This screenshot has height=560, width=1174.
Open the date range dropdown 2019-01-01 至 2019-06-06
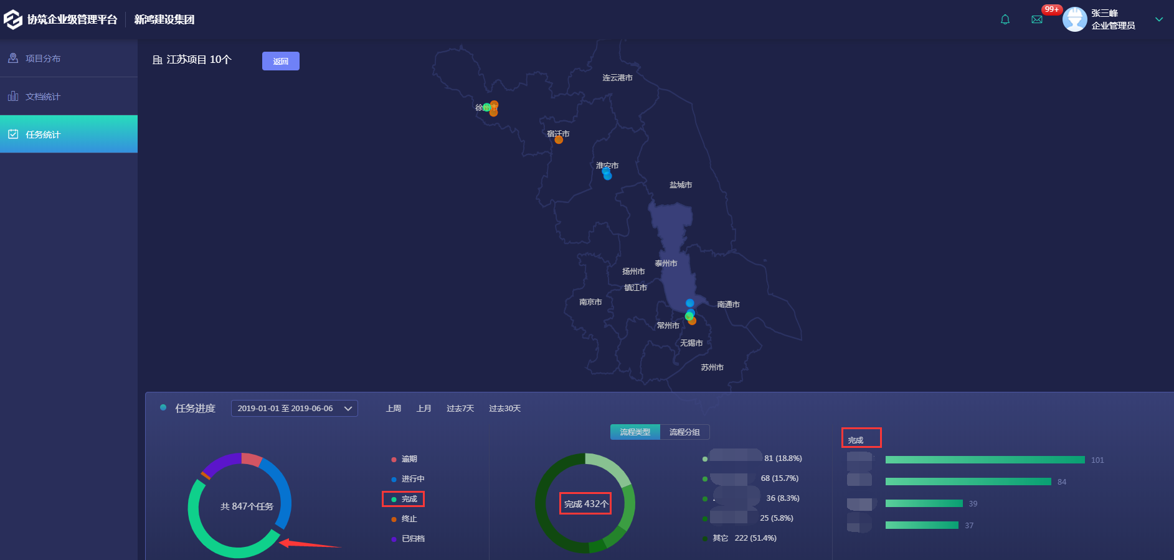(x=294, y=409)
